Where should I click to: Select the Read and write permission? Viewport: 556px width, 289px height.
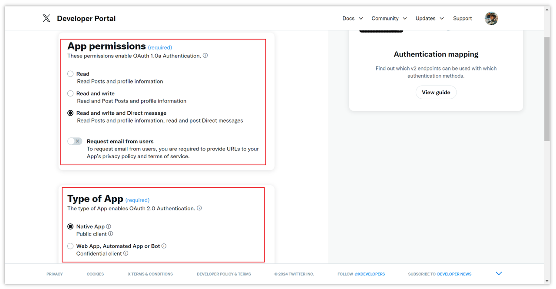click(x=70, y=93)
